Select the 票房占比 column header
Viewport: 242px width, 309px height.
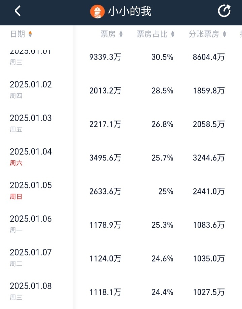[x=152, y=34]
